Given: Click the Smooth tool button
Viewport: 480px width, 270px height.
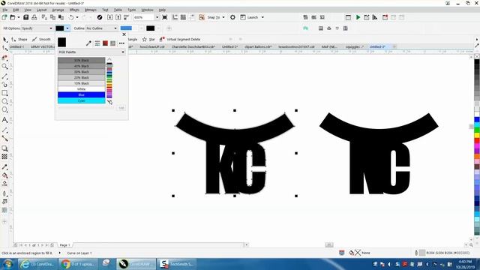Looking at the screenshot, I should [x=41, y=40].
